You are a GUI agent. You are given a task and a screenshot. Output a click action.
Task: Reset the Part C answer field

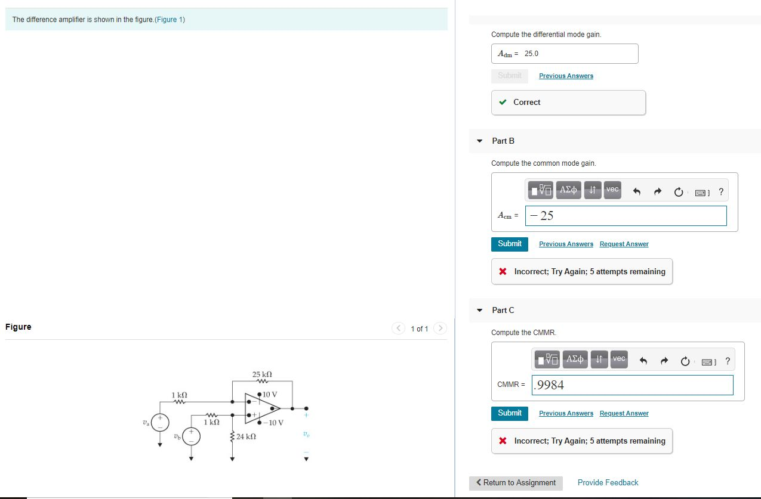685,361
